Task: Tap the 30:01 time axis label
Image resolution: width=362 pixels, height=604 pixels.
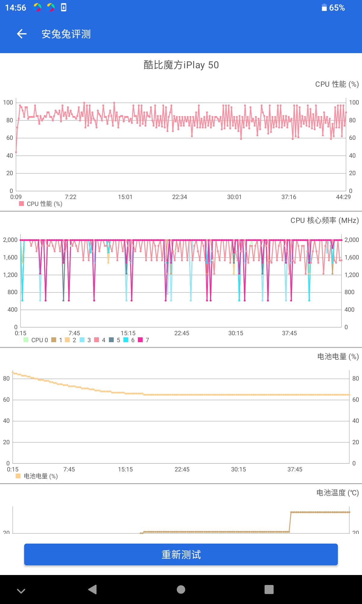Action: tap(234, 197)
